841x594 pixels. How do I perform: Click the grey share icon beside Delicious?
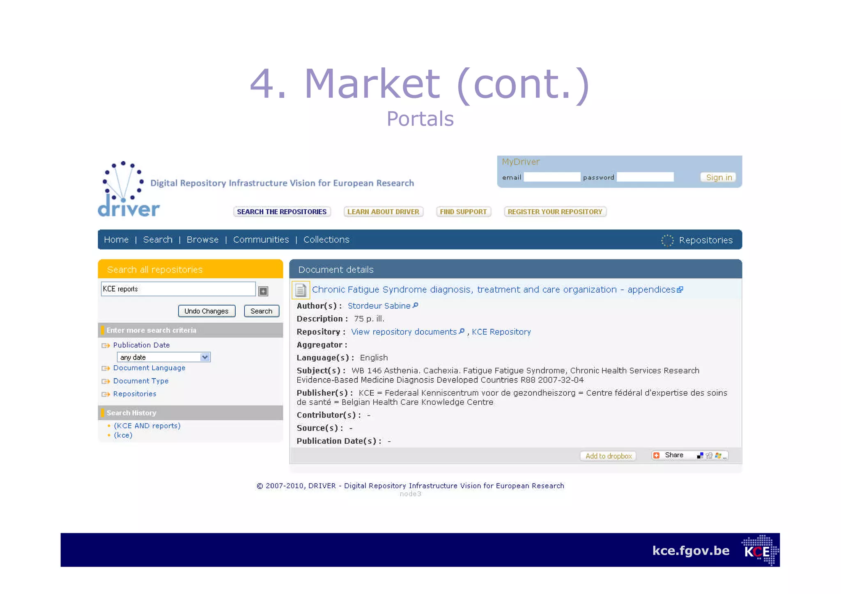click(709, 455)
